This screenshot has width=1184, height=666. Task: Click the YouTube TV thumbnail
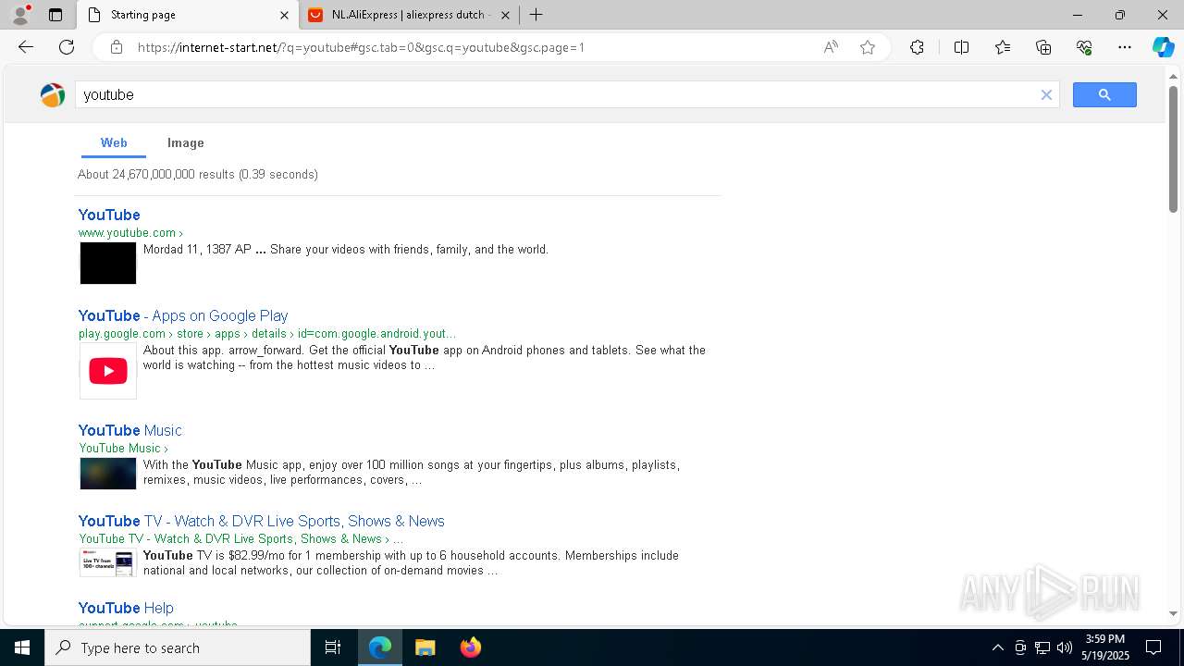click(x=108, y=562)
